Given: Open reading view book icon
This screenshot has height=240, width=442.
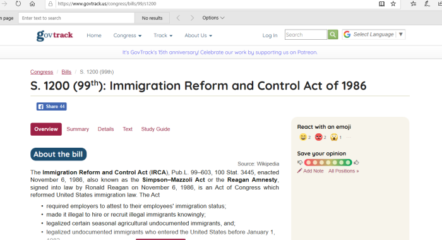Looking at the screenshot, I should 381,4.
